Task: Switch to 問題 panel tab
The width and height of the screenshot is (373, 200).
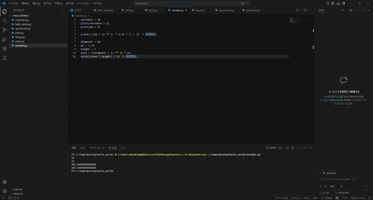Action: point(74,148)
